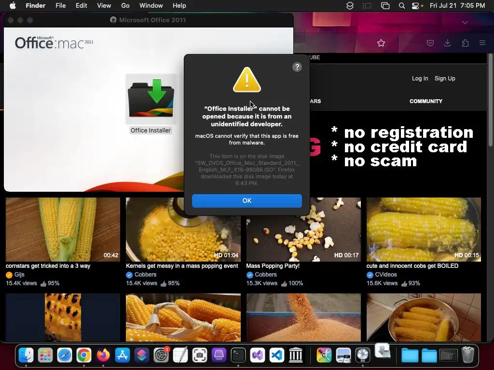Screen dimensions: 494x370
Task: Open the Gijs channel link
Action: (19, 275)
